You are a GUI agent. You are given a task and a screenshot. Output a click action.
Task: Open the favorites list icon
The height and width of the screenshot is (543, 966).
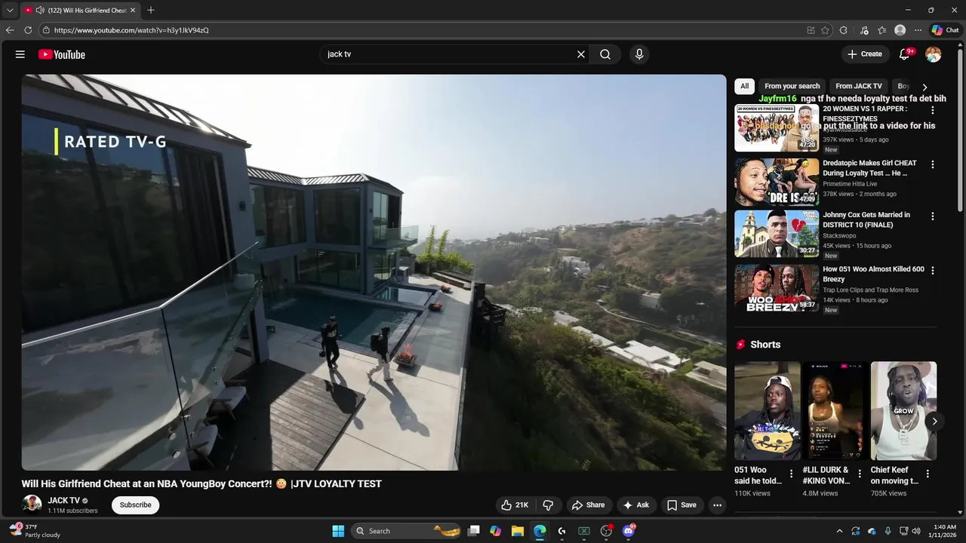[x=882, y=30]
